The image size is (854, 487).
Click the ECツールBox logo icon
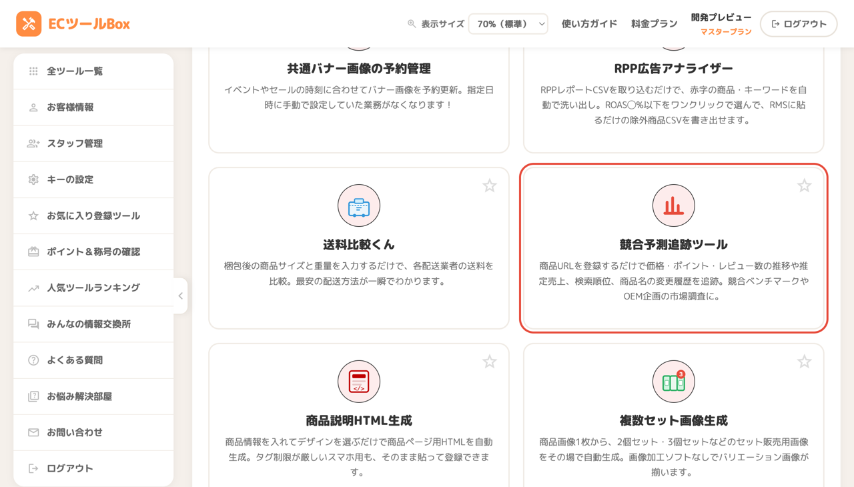coord(29,24)
